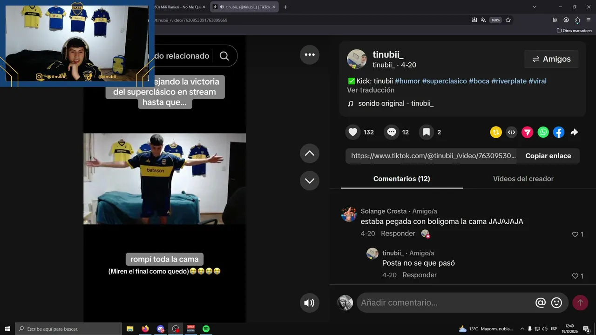This screenshot has width=596, height=335.
Task: Open the comments bubble icon showing 12
Action: [392, 132]
